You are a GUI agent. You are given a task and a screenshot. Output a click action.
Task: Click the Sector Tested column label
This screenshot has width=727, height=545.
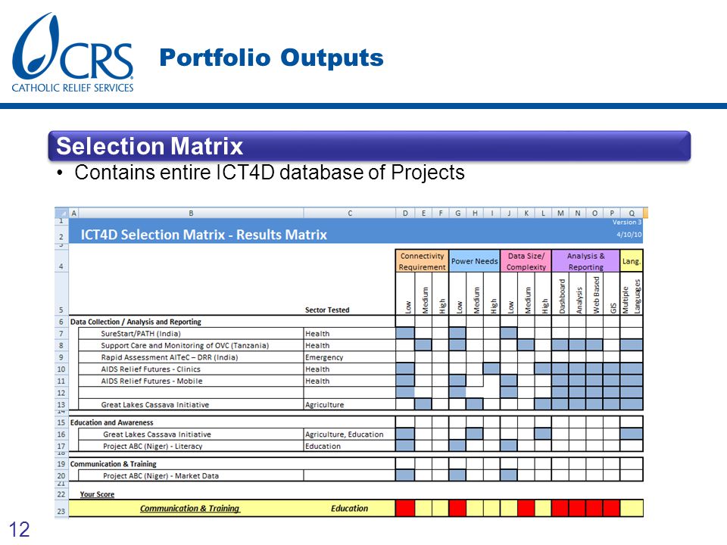point(327,310)
